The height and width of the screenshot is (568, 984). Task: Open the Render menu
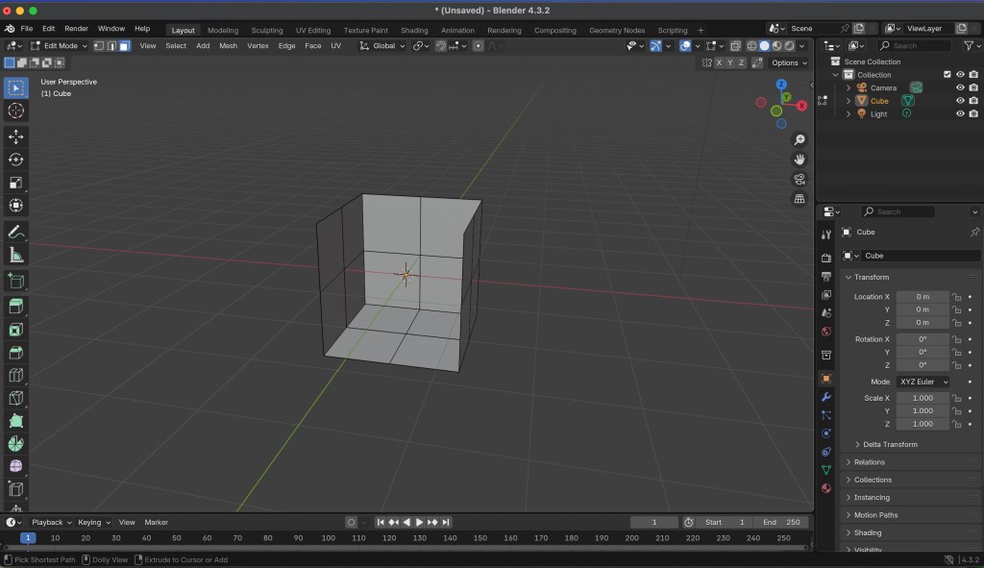tap(76, 29)
